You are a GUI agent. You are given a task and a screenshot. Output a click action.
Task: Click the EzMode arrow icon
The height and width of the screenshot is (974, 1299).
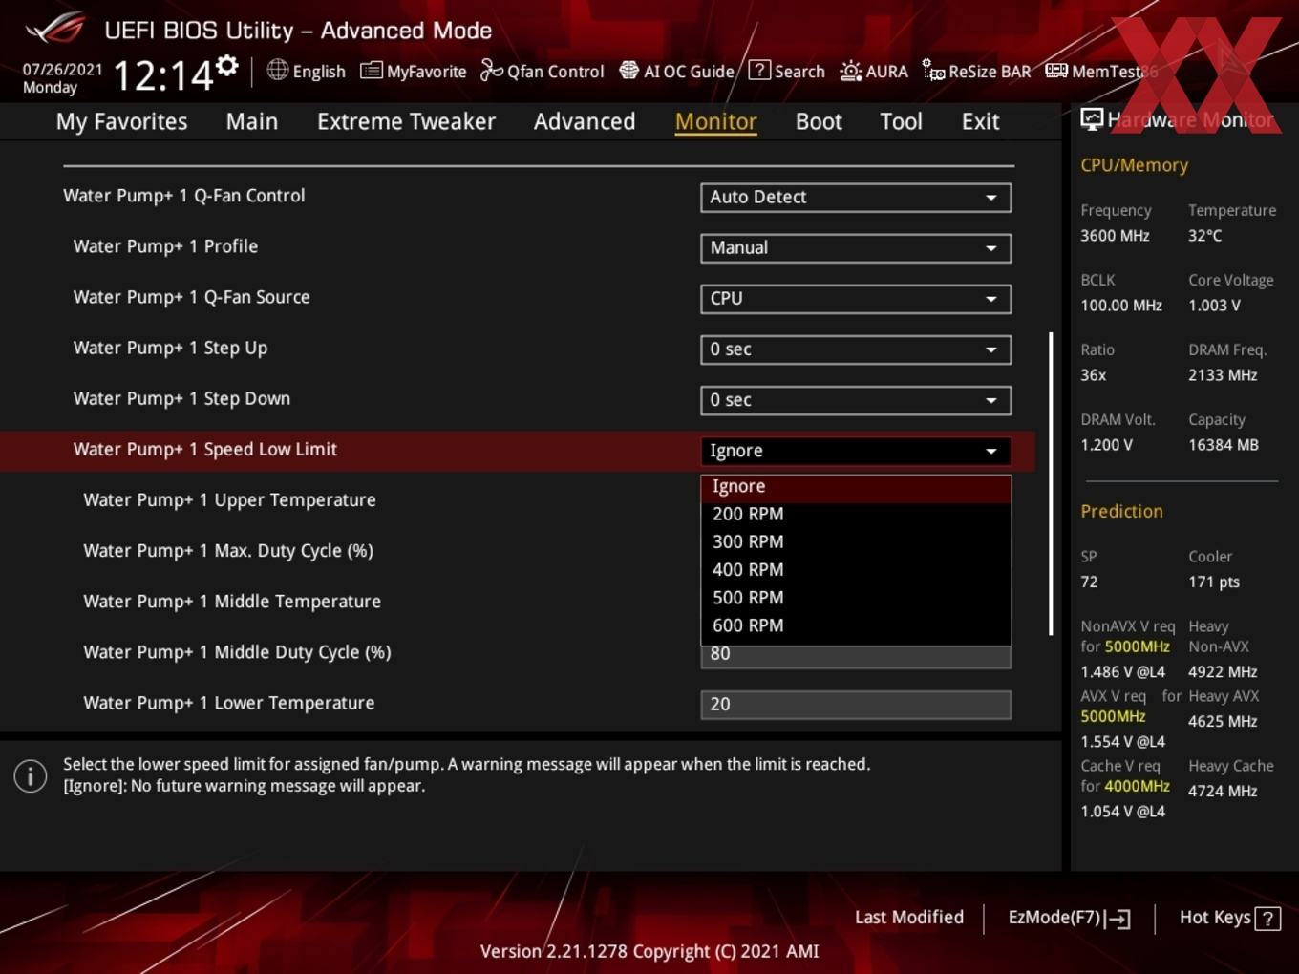[1119, 919]
